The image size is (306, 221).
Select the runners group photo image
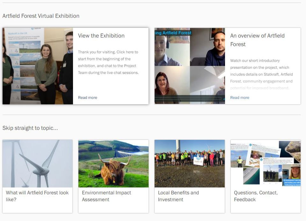coord(189,164)
